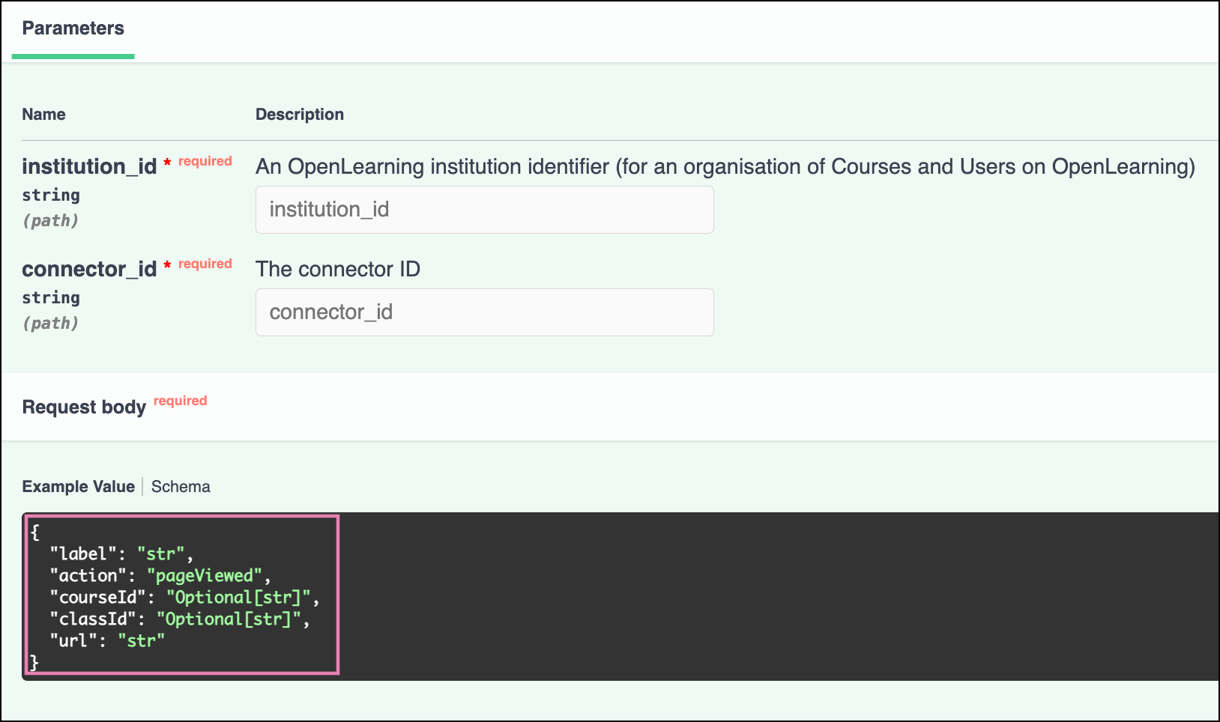Viewport: 1220px width, 722px height.
Task: Click "The connector ID" description text
Action: pos(338,269)
